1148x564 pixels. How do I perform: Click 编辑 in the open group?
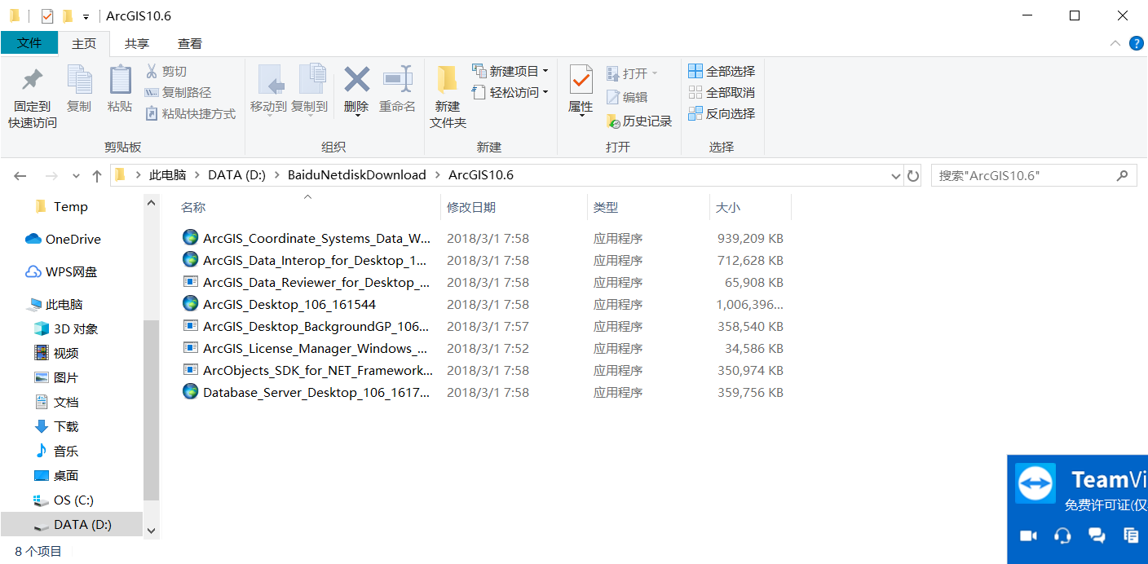(x=627, y=97)
